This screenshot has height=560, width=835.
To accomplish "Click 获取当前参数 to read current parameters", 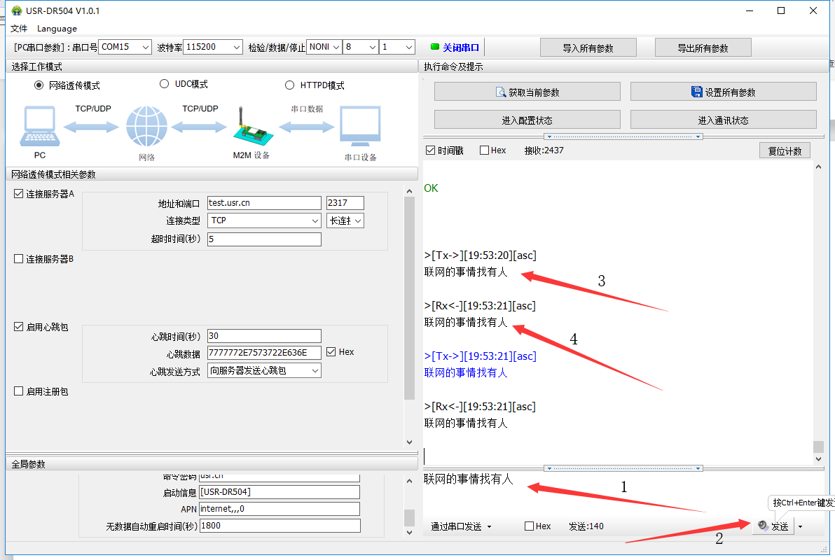I will coord(527,92).
